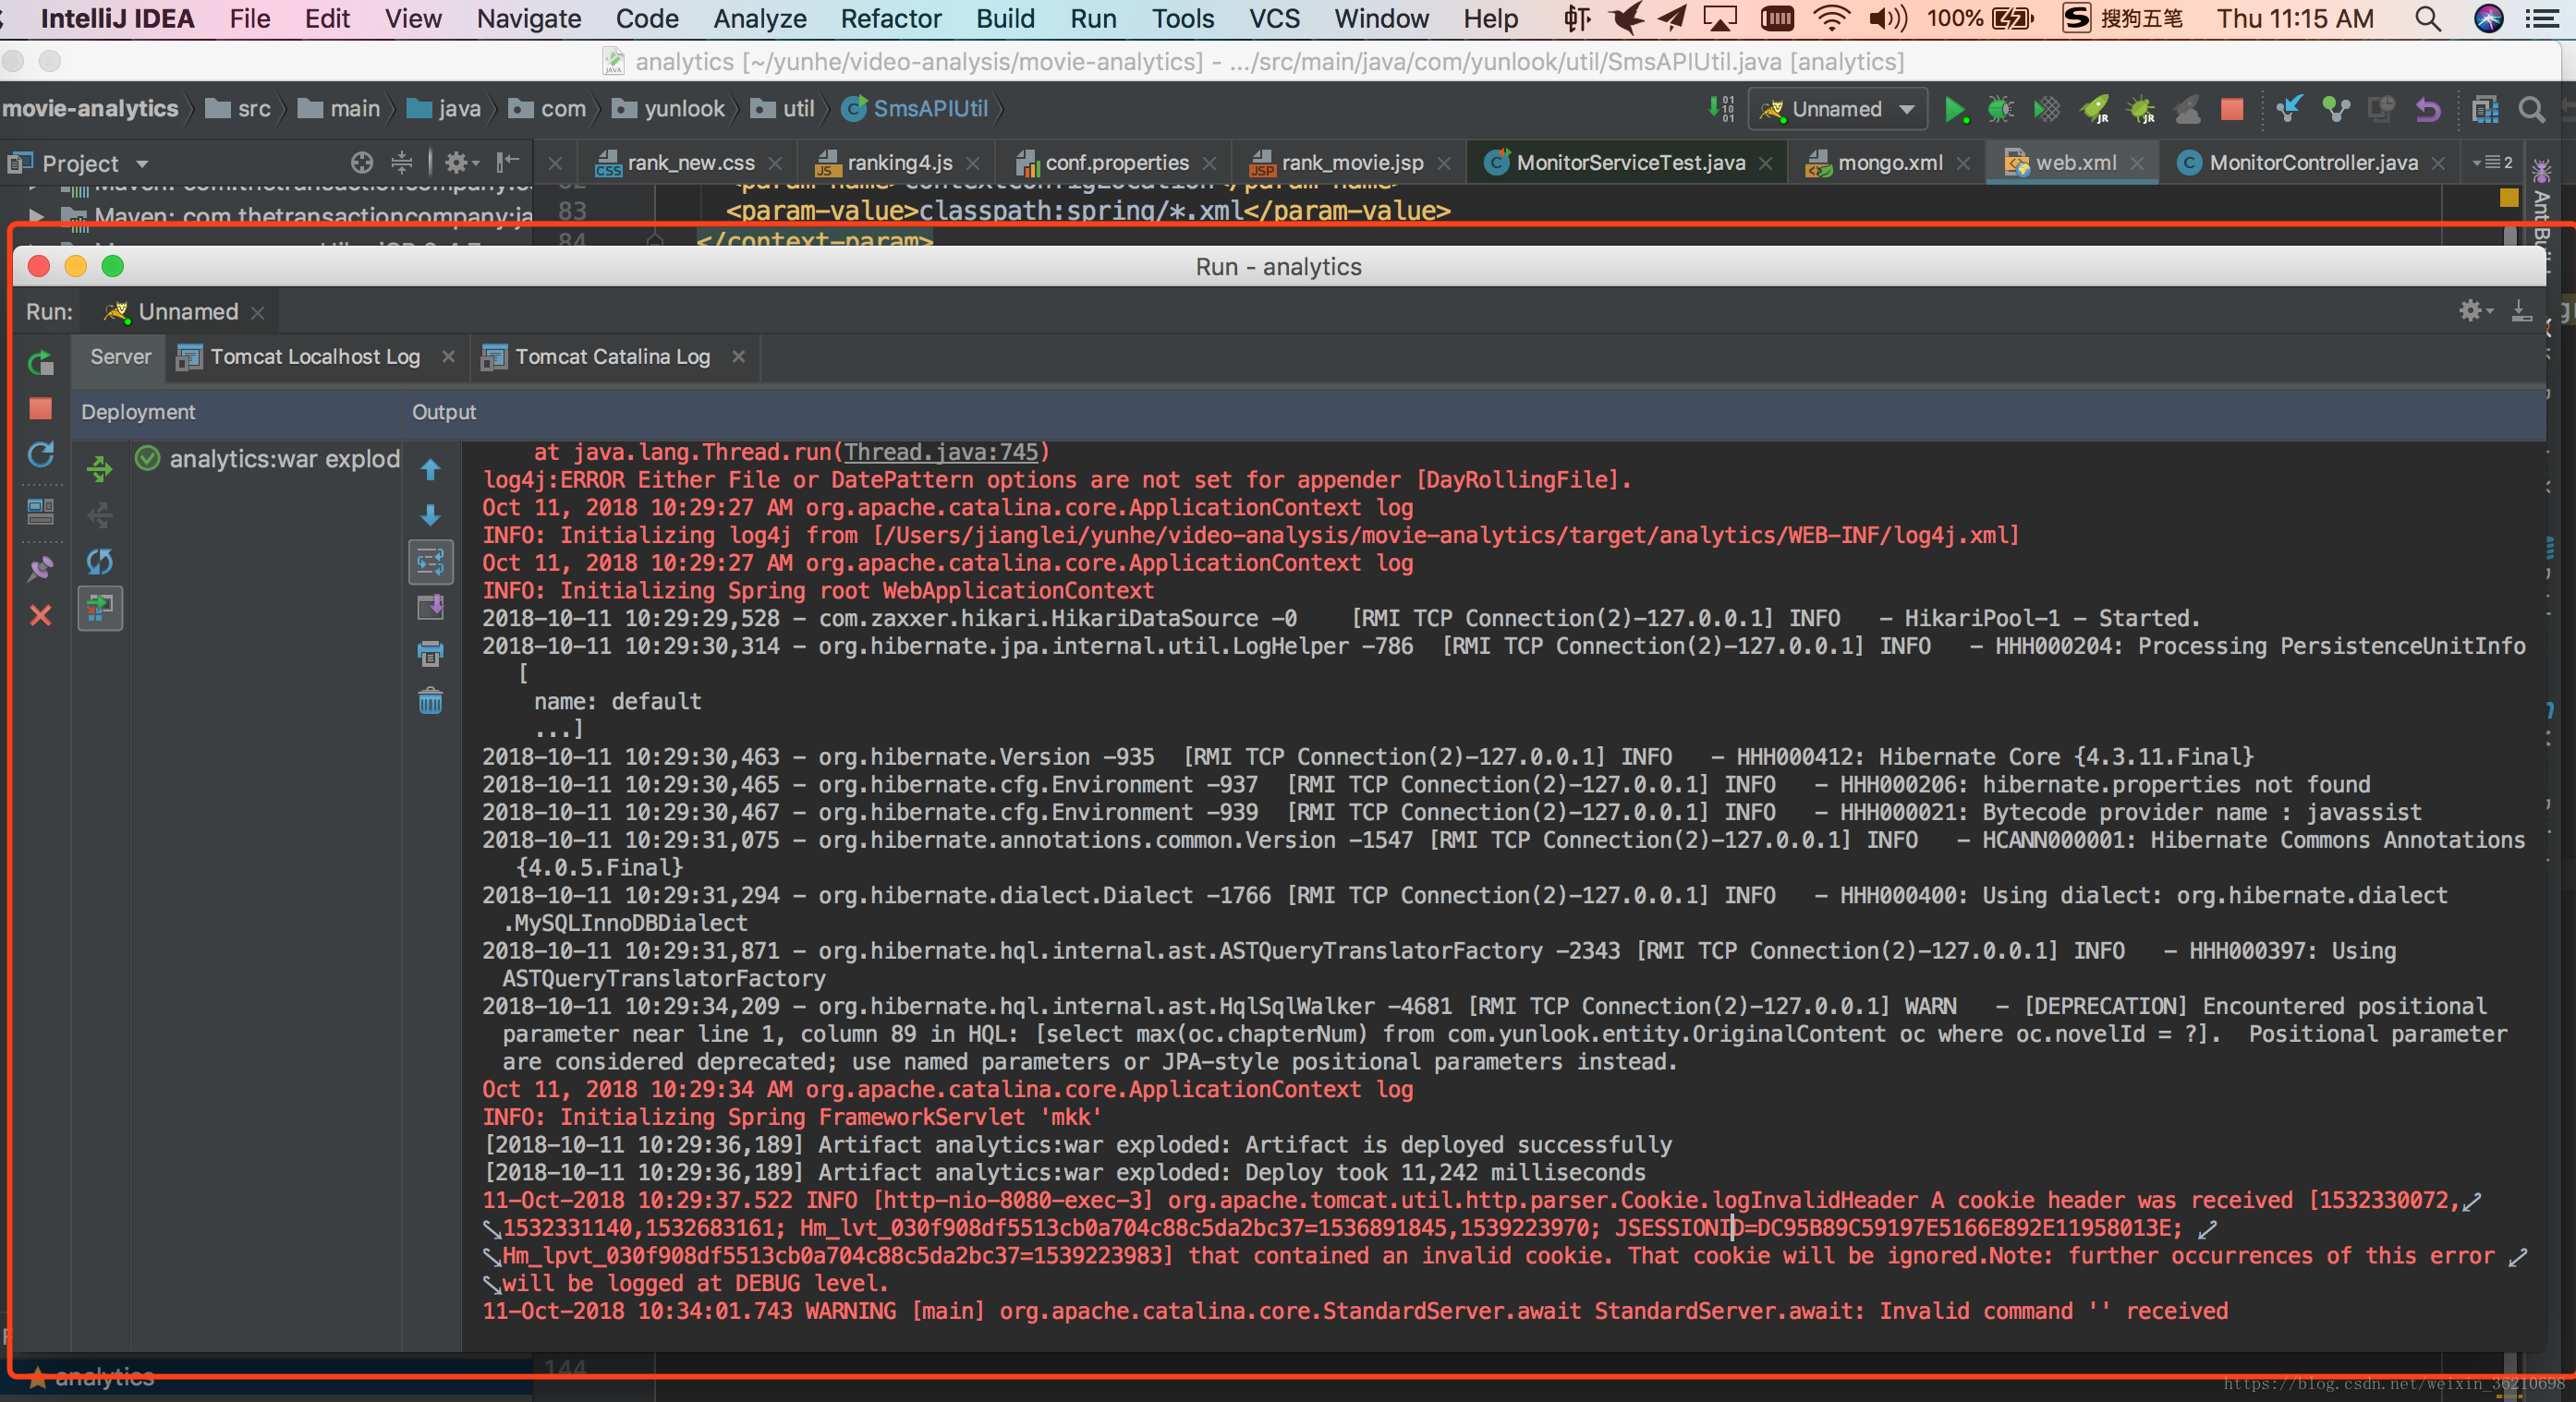Clear console output with trash icon

(431, 700)
